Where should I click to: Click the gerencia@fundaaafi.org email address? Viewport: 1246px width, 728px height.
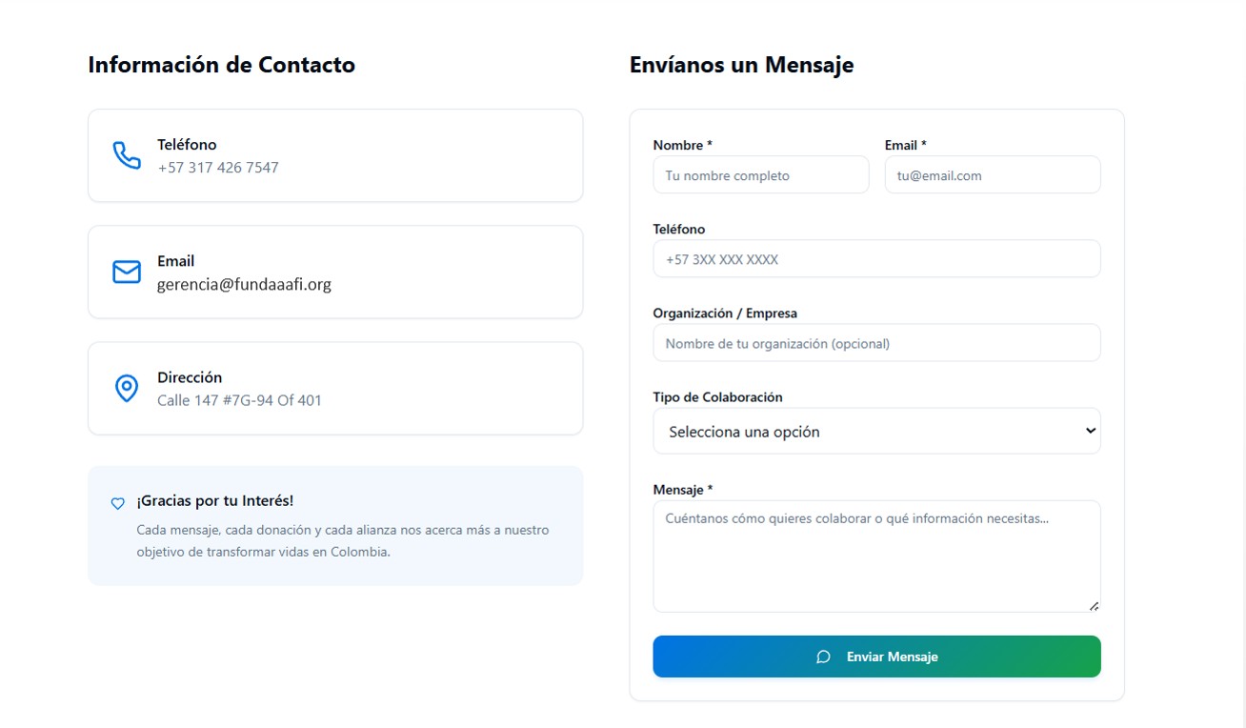(244, 284)
